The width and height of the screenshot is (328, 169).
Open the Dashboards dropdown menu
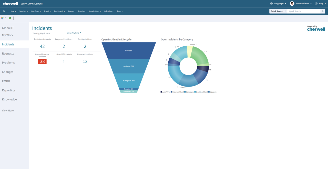(x=59, y=11)
